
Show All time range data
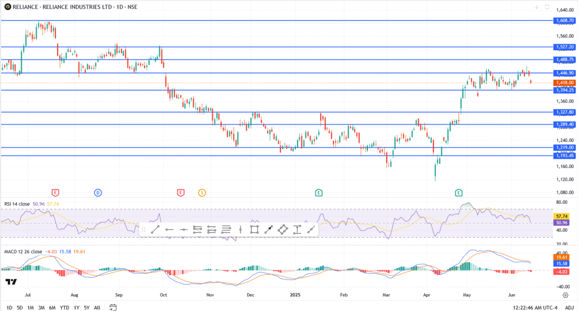pos(97,308)
